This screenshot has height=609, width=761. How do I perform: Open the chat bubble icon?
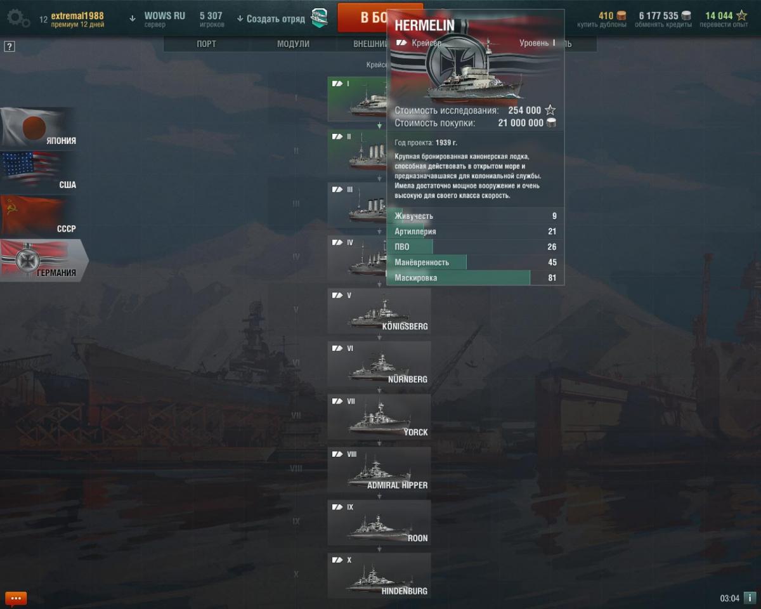click(x=16, y=598)
